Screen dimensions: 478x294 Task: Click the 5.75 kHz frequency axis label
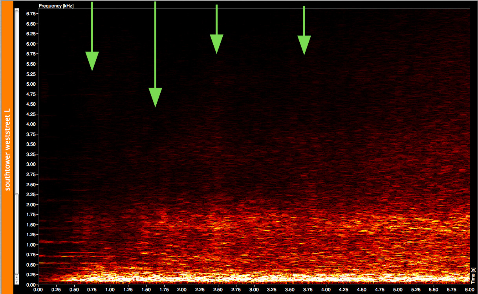point(31,54)
